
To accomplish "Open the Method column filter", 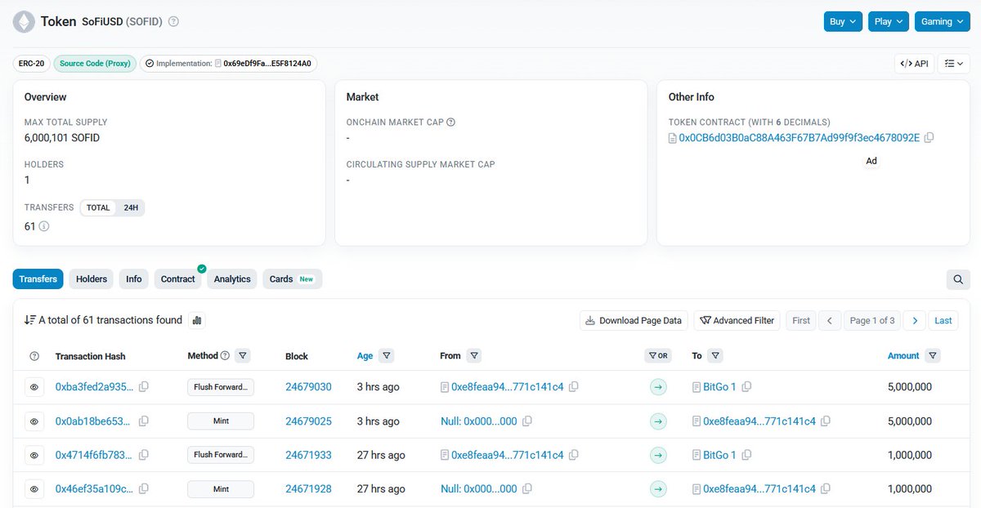I will pos(243,356).
